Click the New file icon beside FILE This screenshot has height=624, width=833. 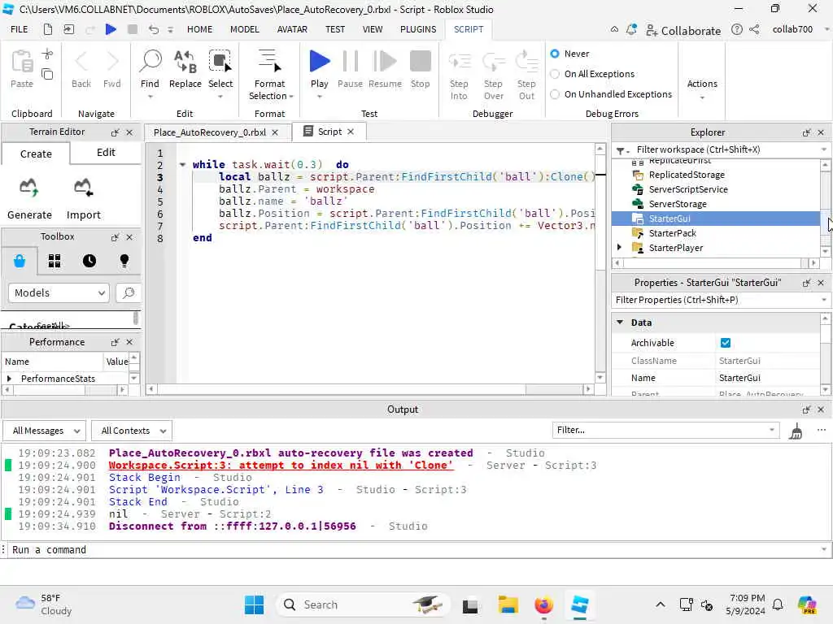(48, 29)
